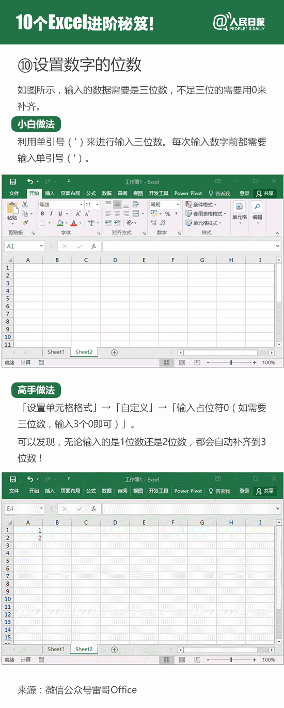Click zoom-in plus icon in second window status bar
The width and height of the screenshot is (284, 708).
255,660
